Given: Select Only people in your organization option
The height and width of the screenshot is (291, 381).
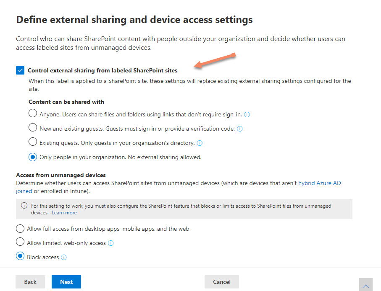Looking at the screenshot, I should coord(33,157).
